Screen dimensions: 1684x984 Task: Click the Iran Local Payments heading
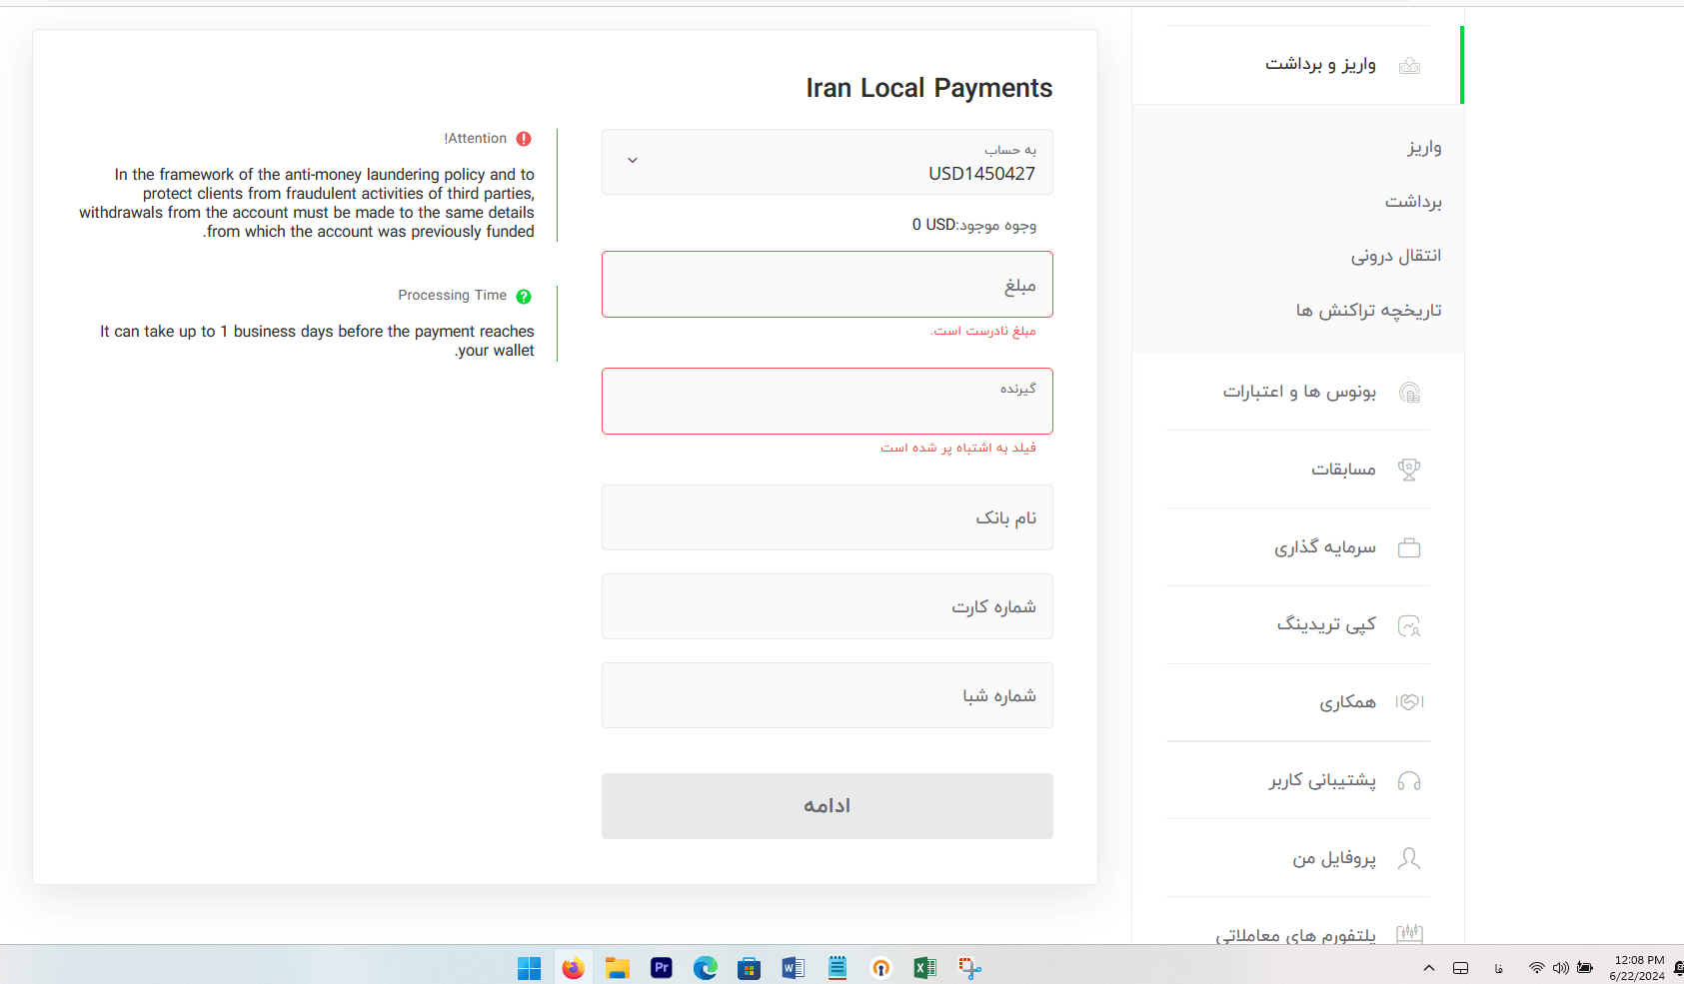coord(929,89)
